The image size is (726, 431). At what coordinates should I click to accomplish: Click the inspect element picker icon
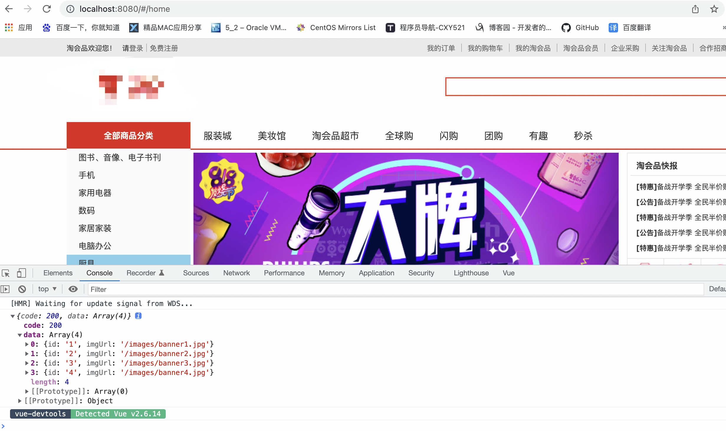6,273
